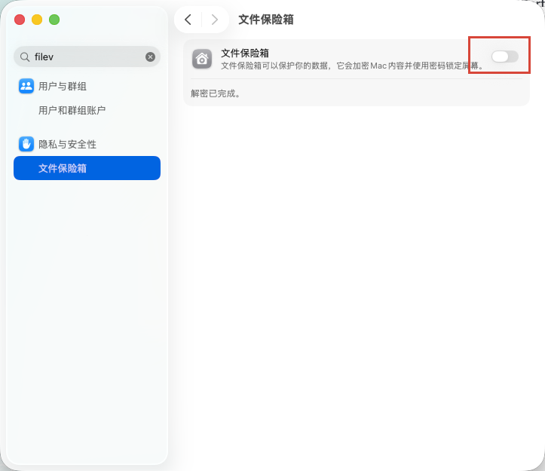
Task: Click the 文件保险箱 page title
Action: click(266, 20)
